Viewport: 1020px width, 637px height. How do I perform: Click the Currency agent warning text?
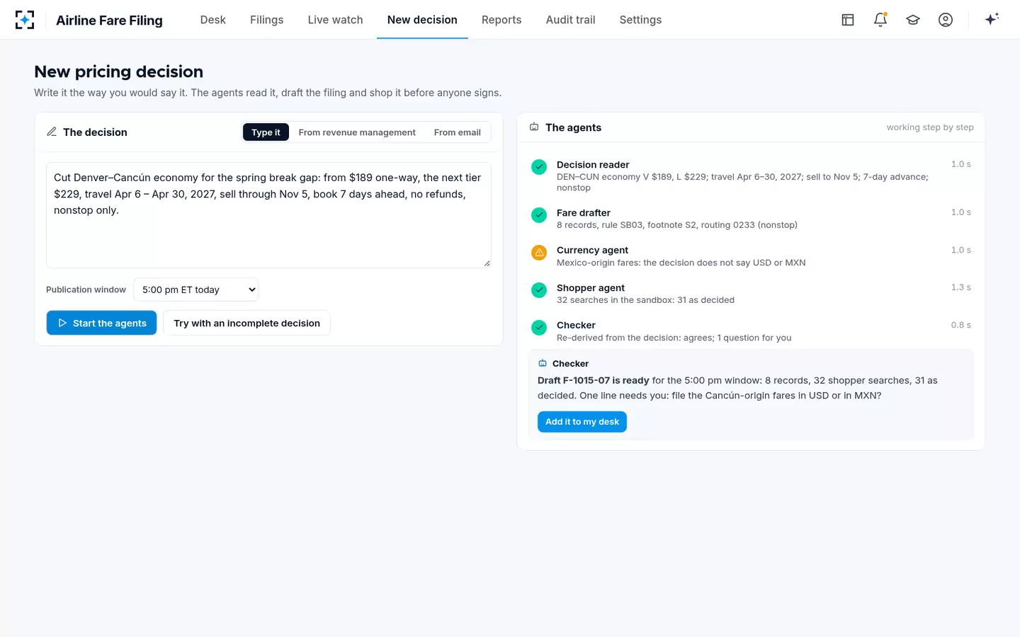coord(681,263)
